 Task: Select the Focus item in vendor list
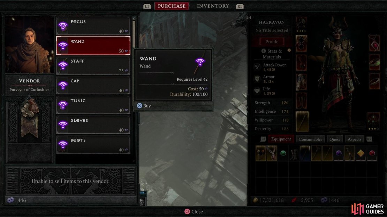[x=93, y=26]
